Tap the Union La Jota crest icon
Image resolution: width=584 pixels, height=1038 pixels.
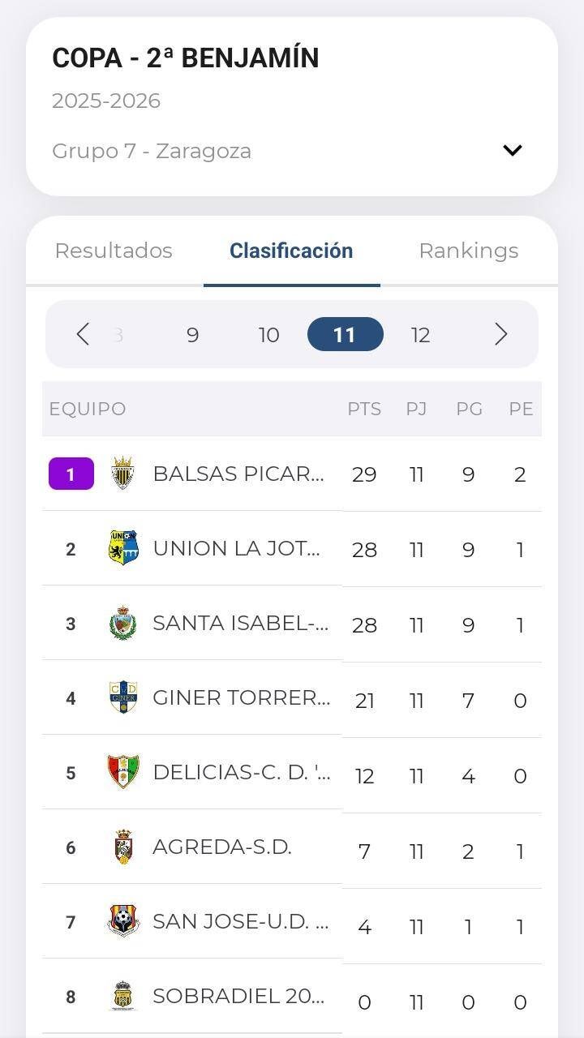pos(123,548)
